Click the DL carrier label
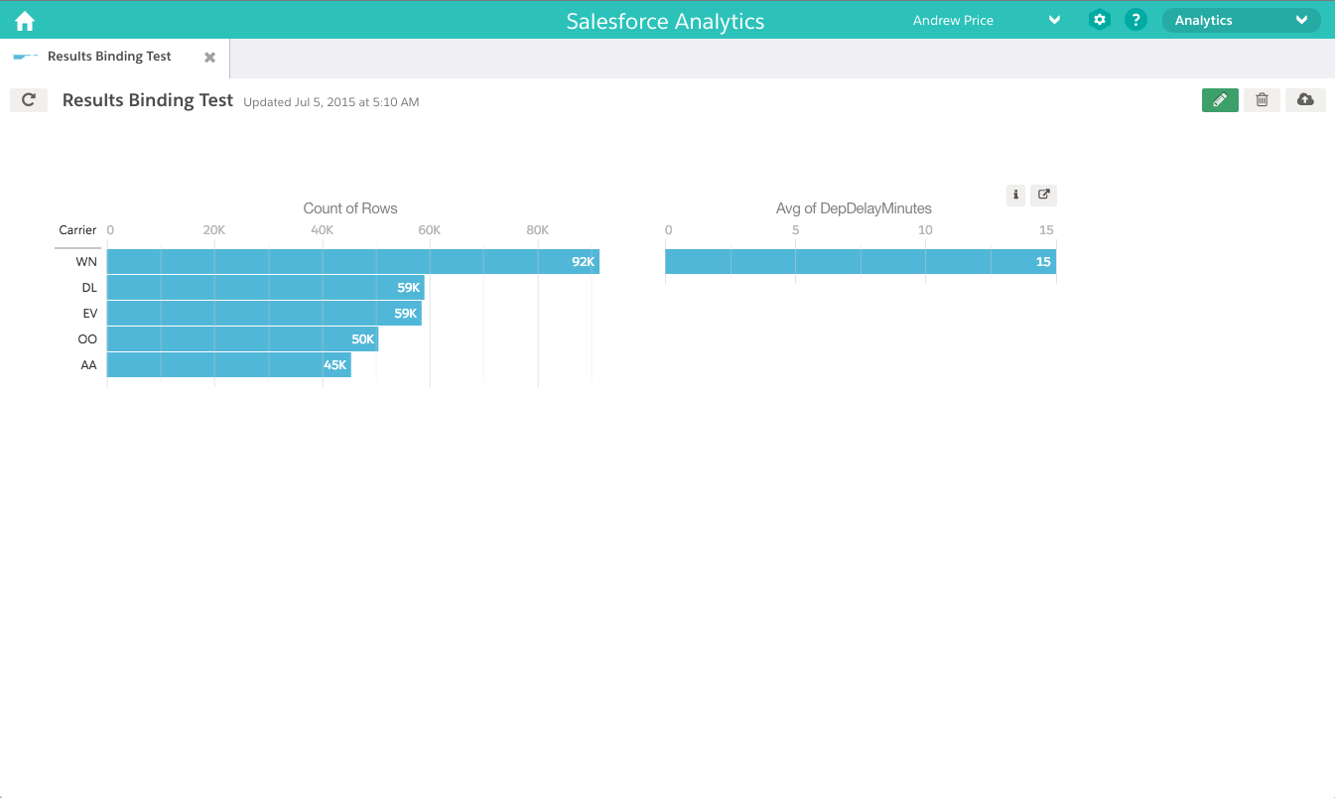This screenshot has height=798, width=1335. (x=89, y=288)
